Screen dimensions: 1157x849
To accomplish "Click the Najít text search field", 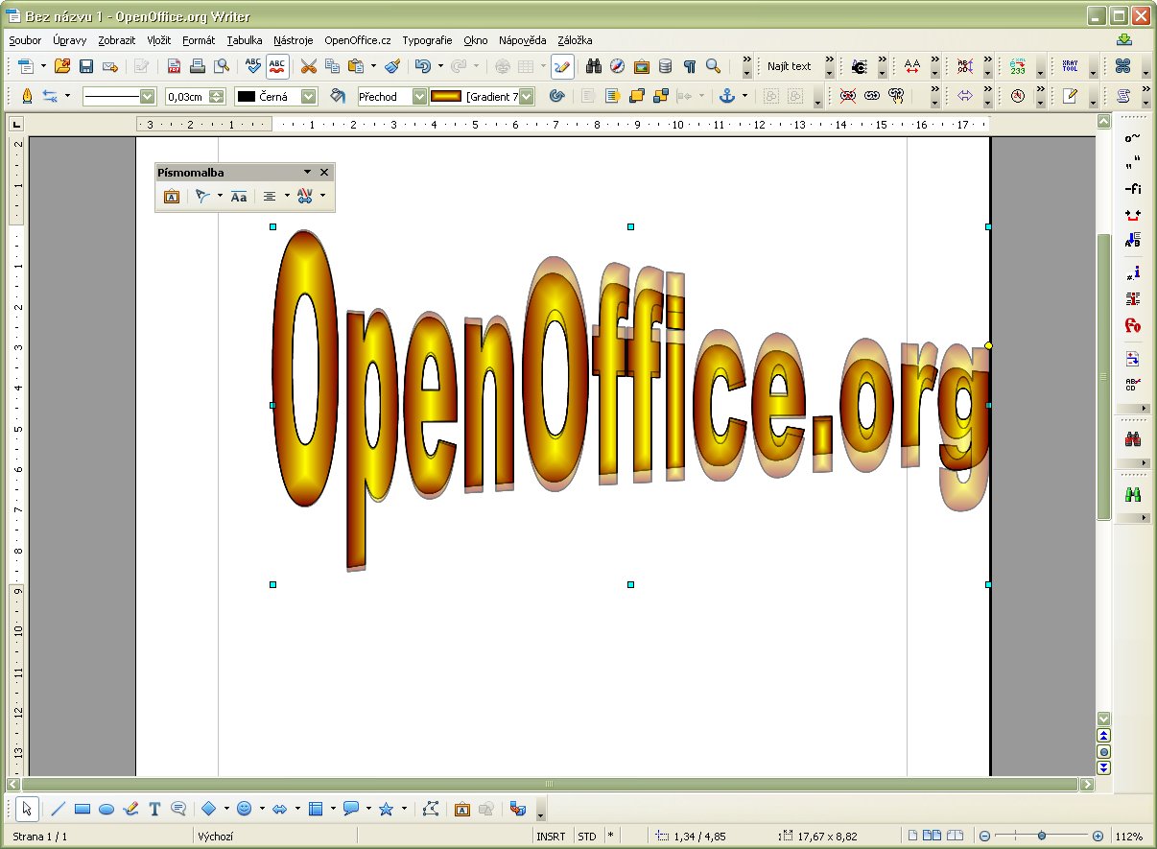I will pos(790,66).
